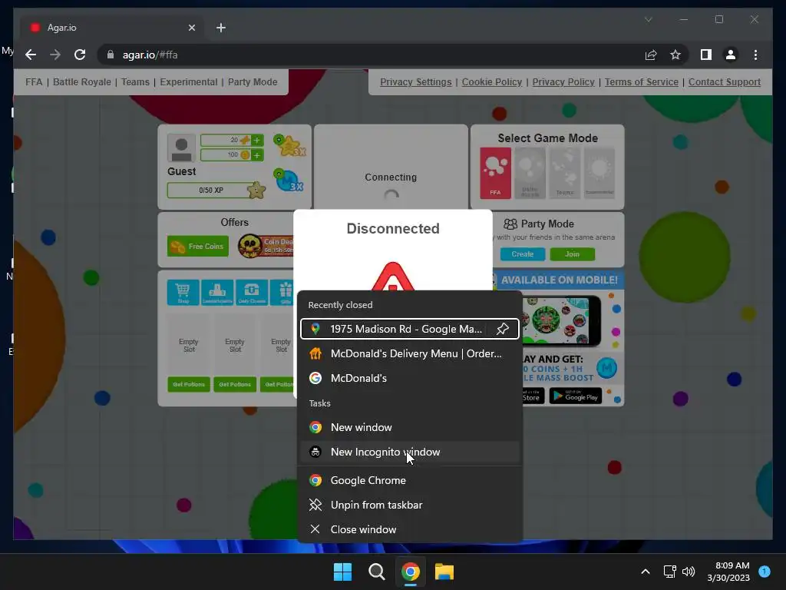Select New window task

[x=410, y=427]
